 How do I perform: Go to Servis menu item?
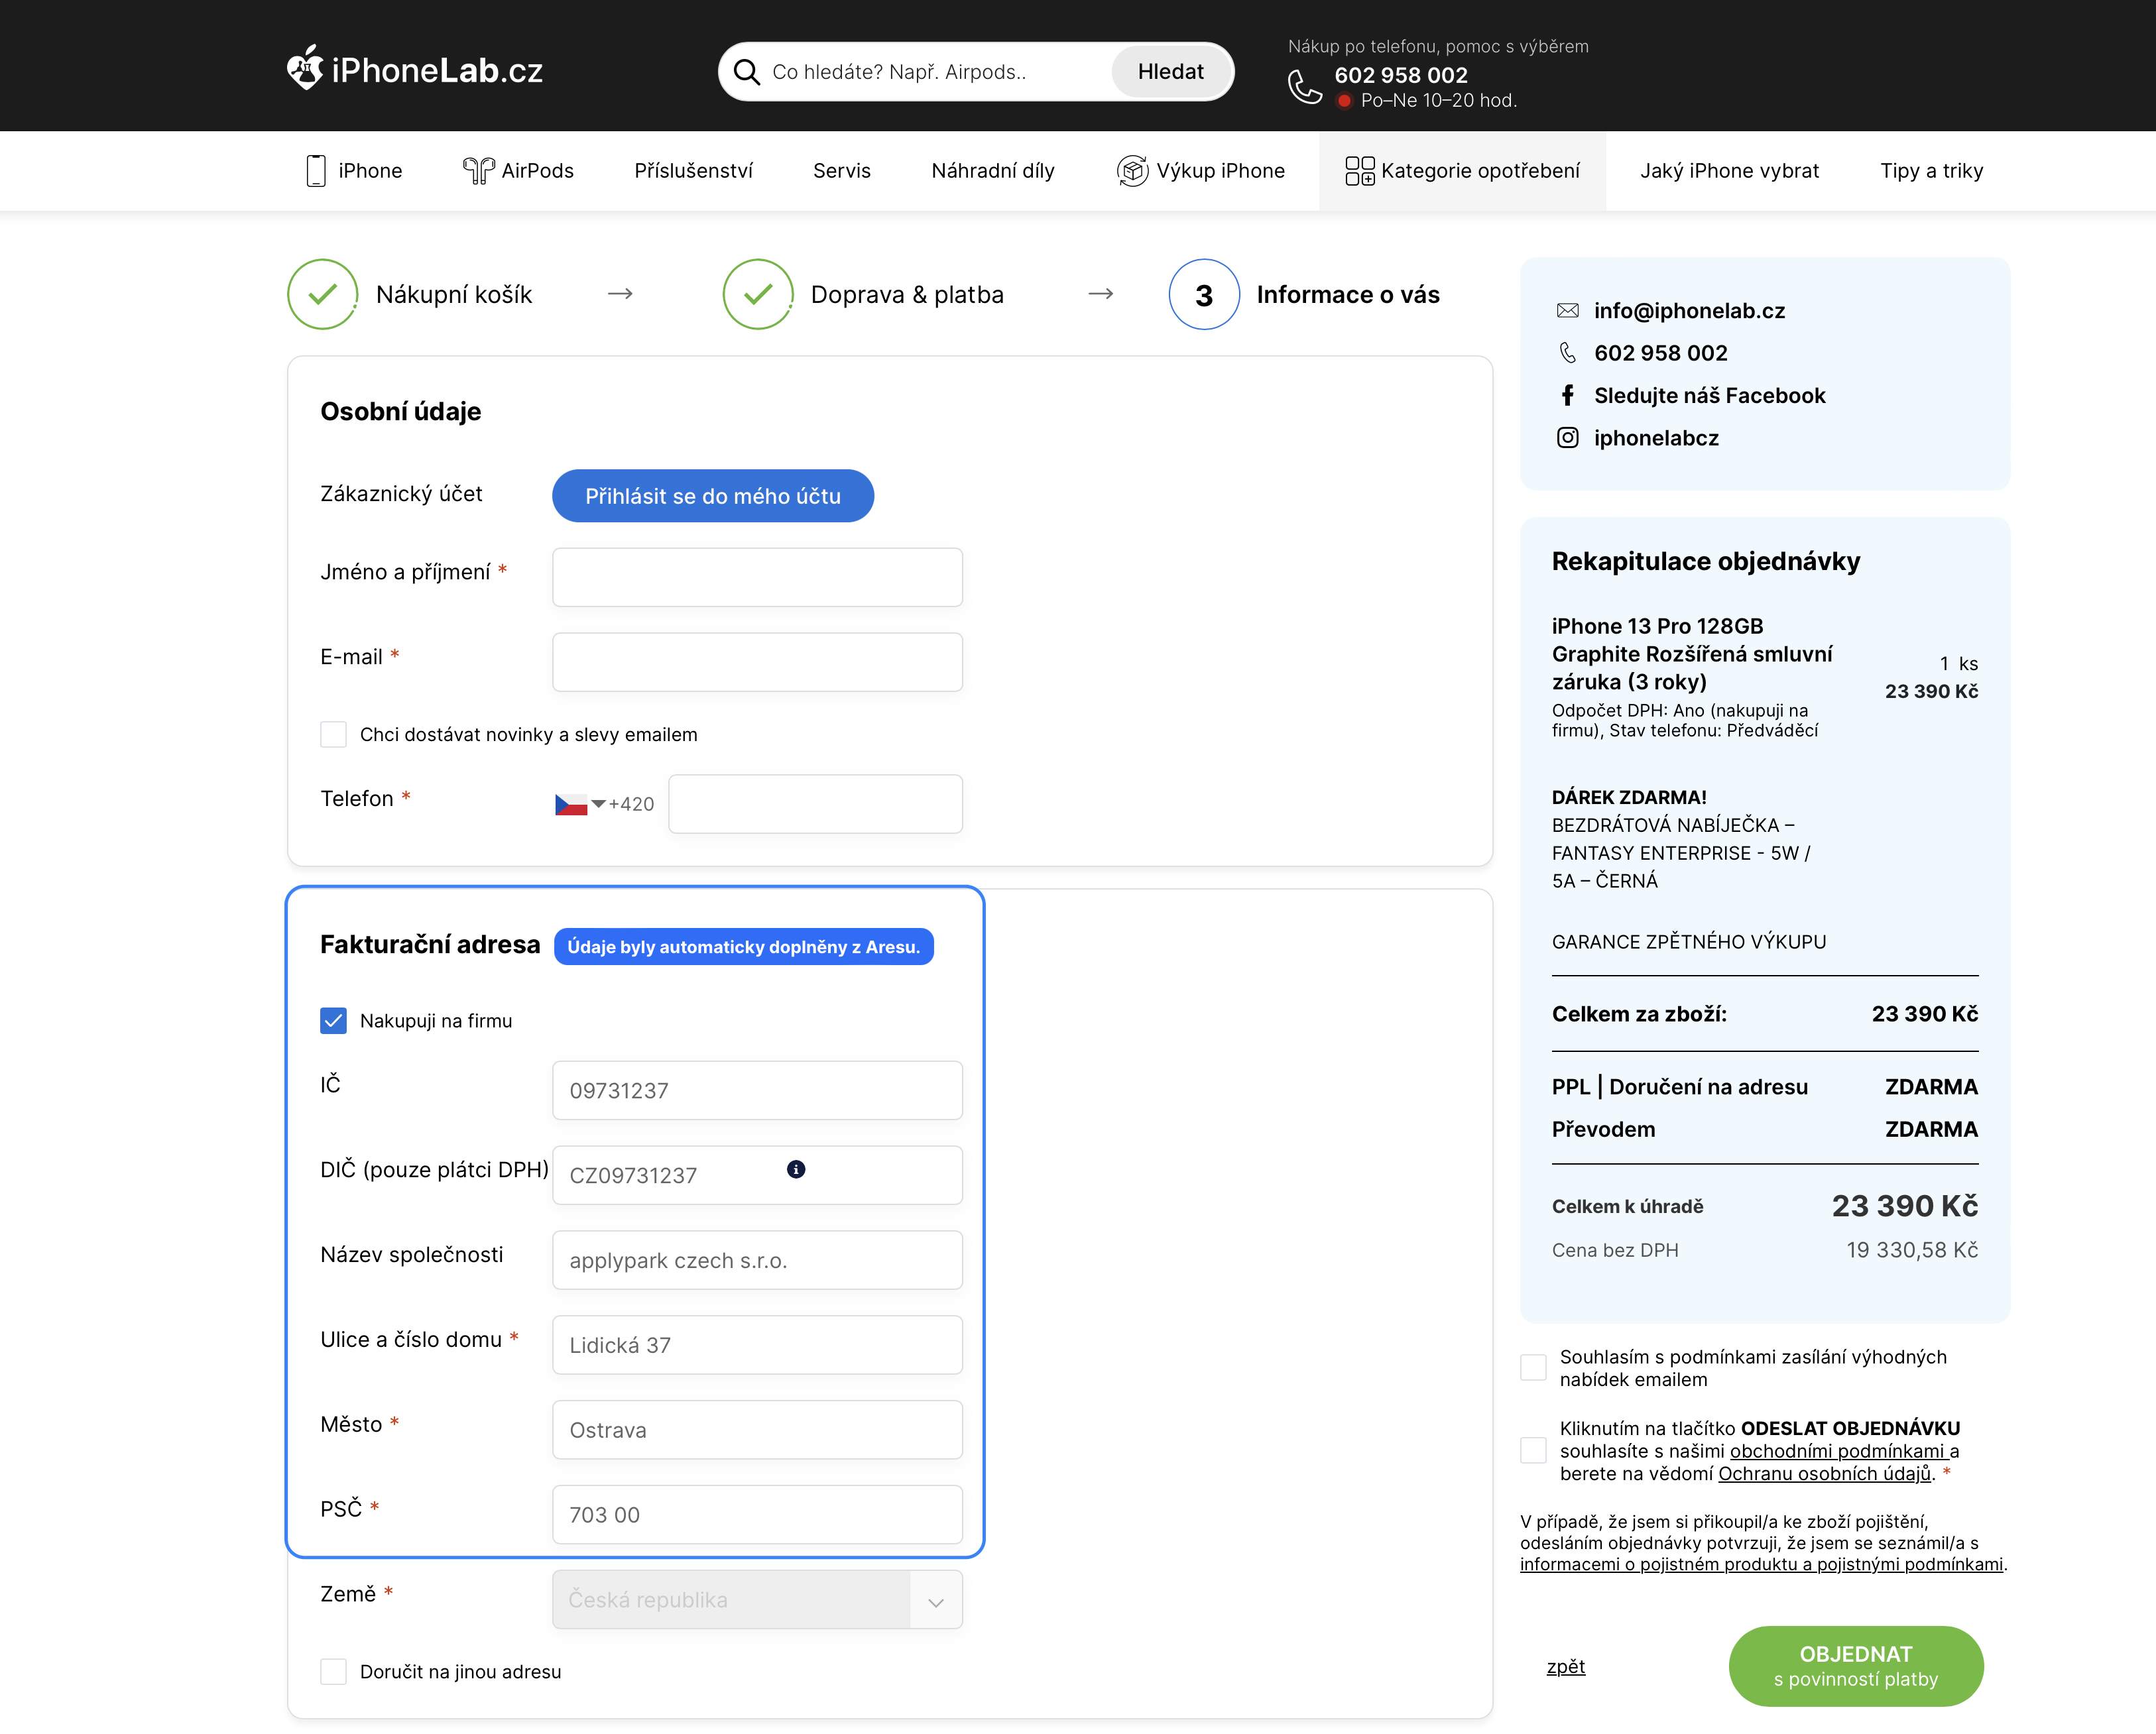842,171
